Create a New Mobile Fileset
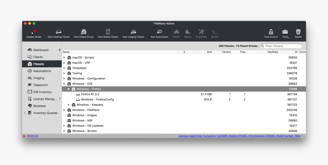328x165 pixels. pos(108,33)
